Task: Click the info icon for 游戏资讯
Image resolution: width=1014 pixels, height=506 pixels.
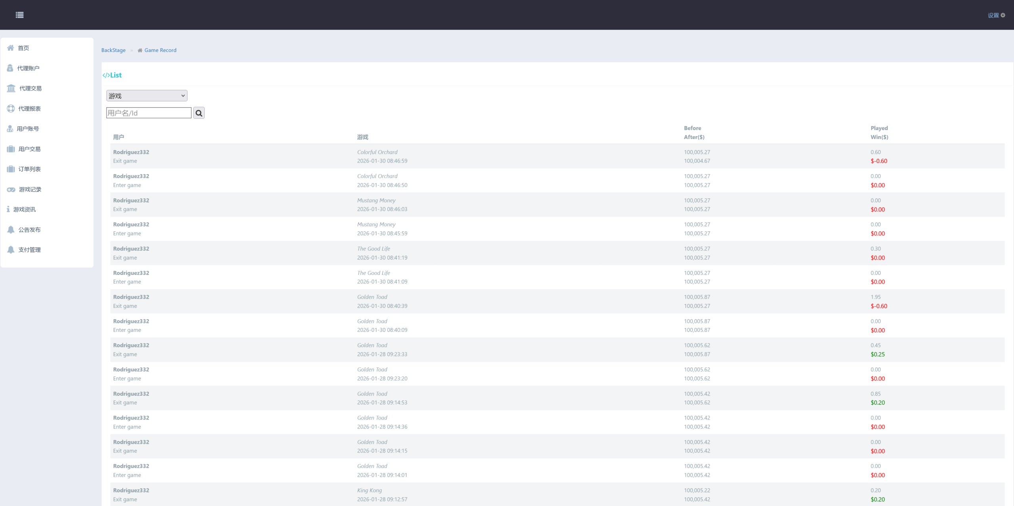Action: 8,209
